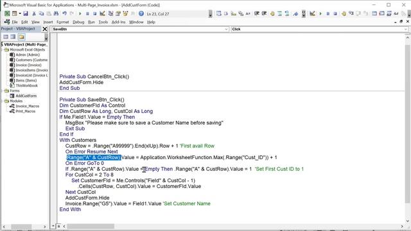Open the Locals Window toolbar icon

pos(374,13)
